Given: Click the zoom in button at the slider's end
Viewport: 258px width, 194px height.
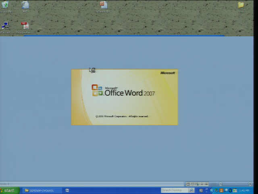Looking at the screenshot, I should 250,184.
